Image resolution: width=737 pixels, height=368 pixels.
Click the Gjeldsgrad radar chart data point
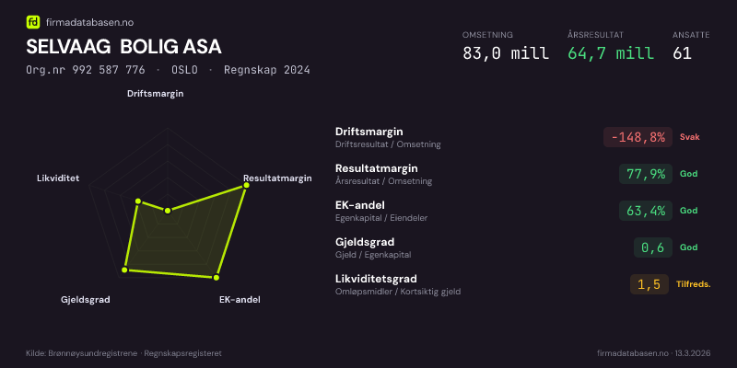click(x=125, y=270)
